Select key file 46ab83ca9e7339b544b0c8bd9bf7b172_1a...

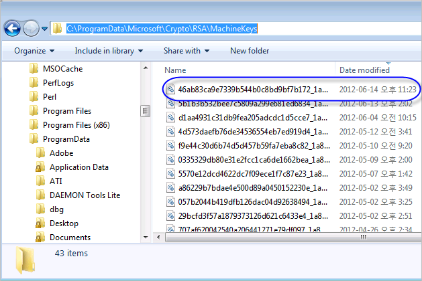[x=253, y=90]
